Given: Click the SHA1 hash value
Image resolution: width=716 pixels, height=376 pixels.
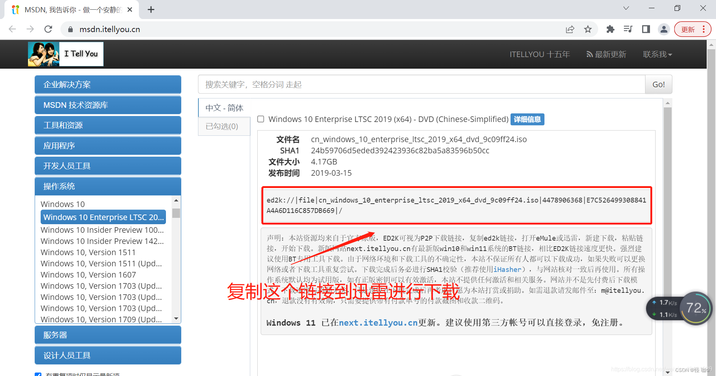Looking at the screenshot, I should (400, 151).
